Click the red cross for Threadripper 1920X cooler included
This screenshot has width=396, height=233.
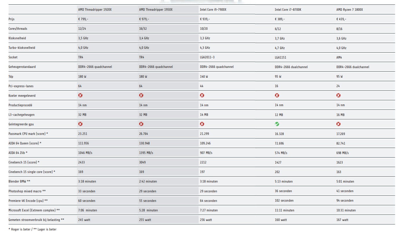click(x=80, y=95)
